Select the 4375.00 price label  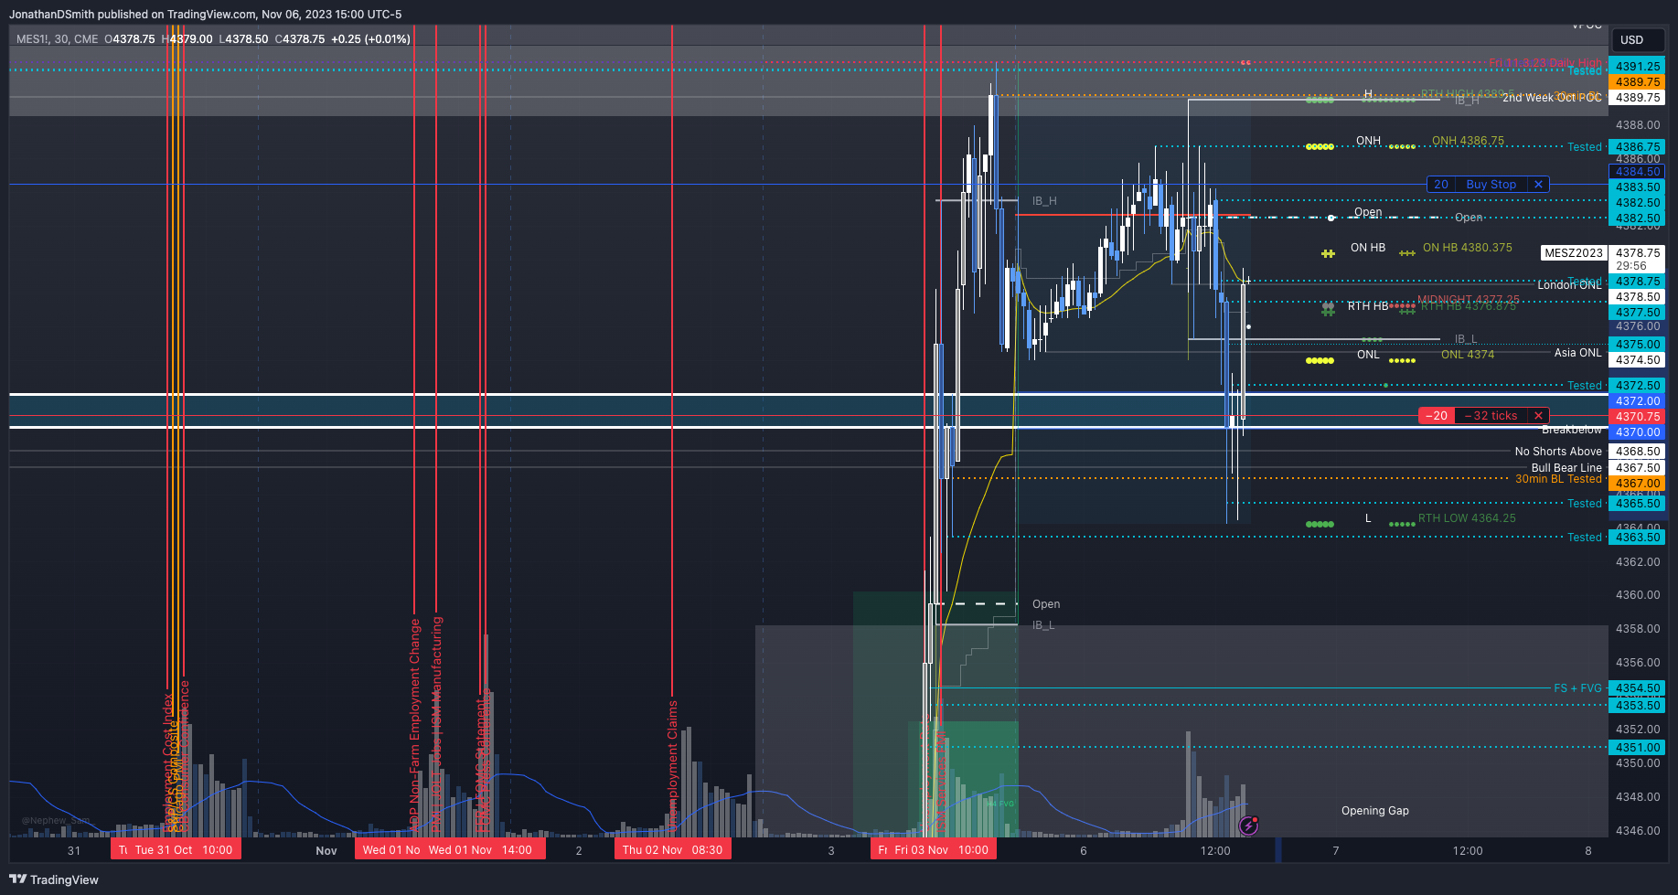coord(1638,345)
